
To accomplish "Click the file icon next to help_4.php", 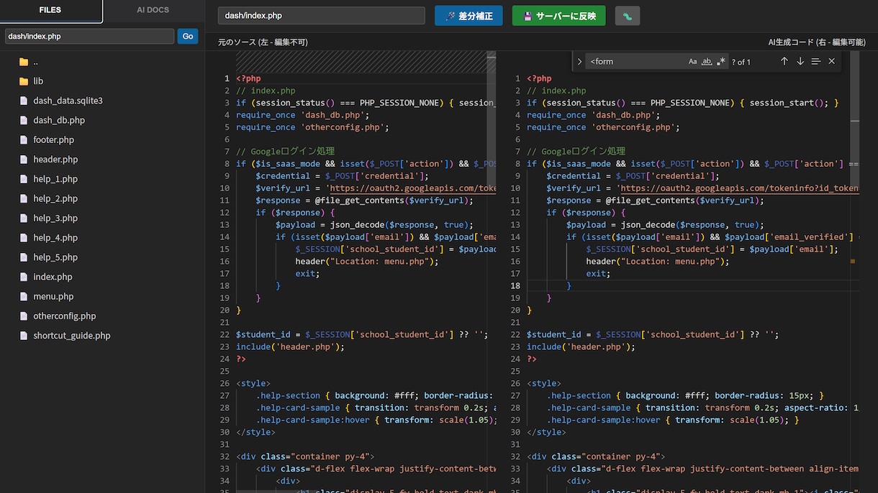I will pyautogui.click(x=24, y=238).
